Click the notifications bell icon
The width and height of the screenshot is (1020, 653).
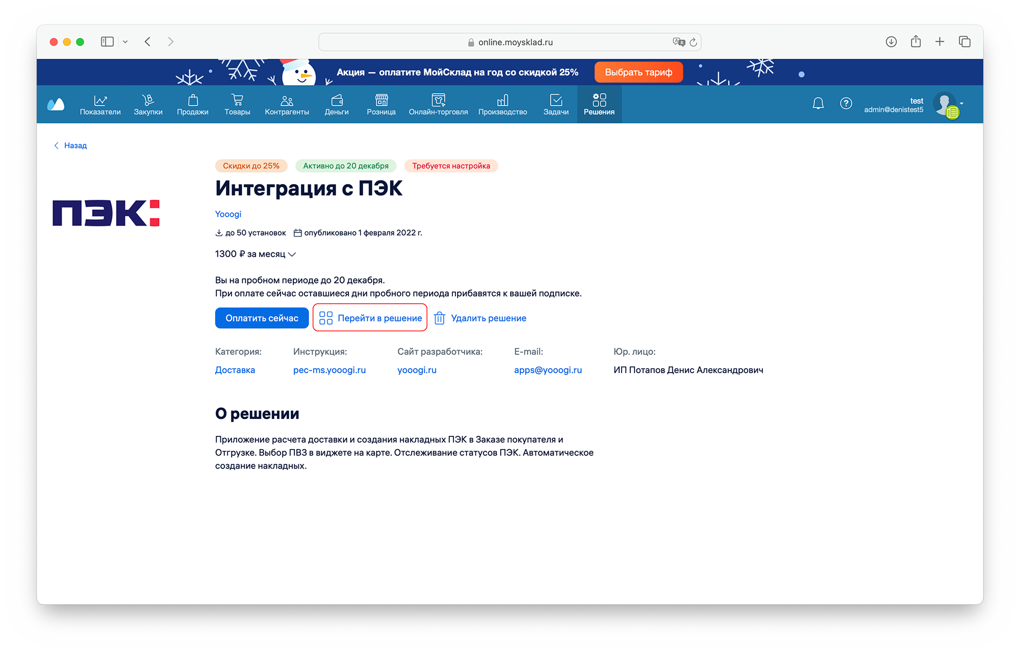pyautogui.click(x=818, y=103)
